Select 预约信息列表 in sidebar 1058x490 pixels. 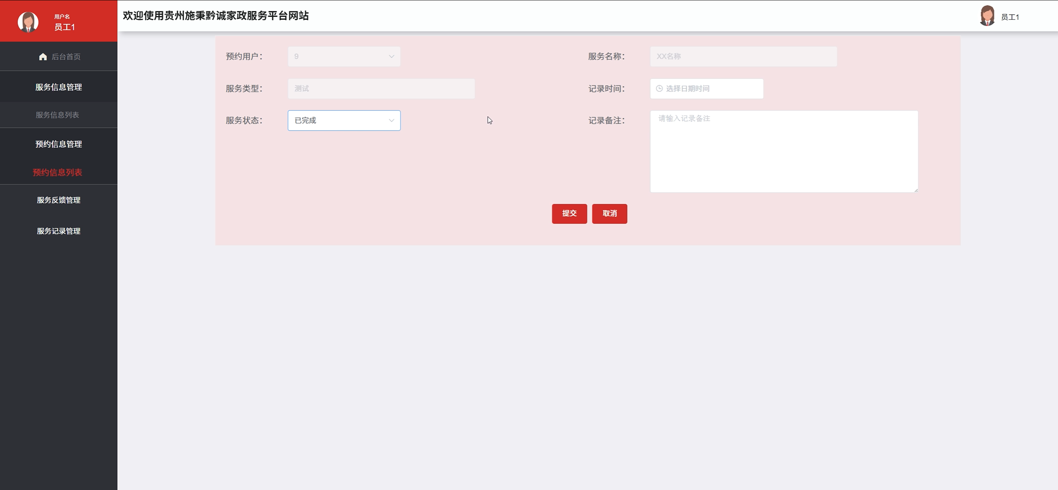pos(57,173)
